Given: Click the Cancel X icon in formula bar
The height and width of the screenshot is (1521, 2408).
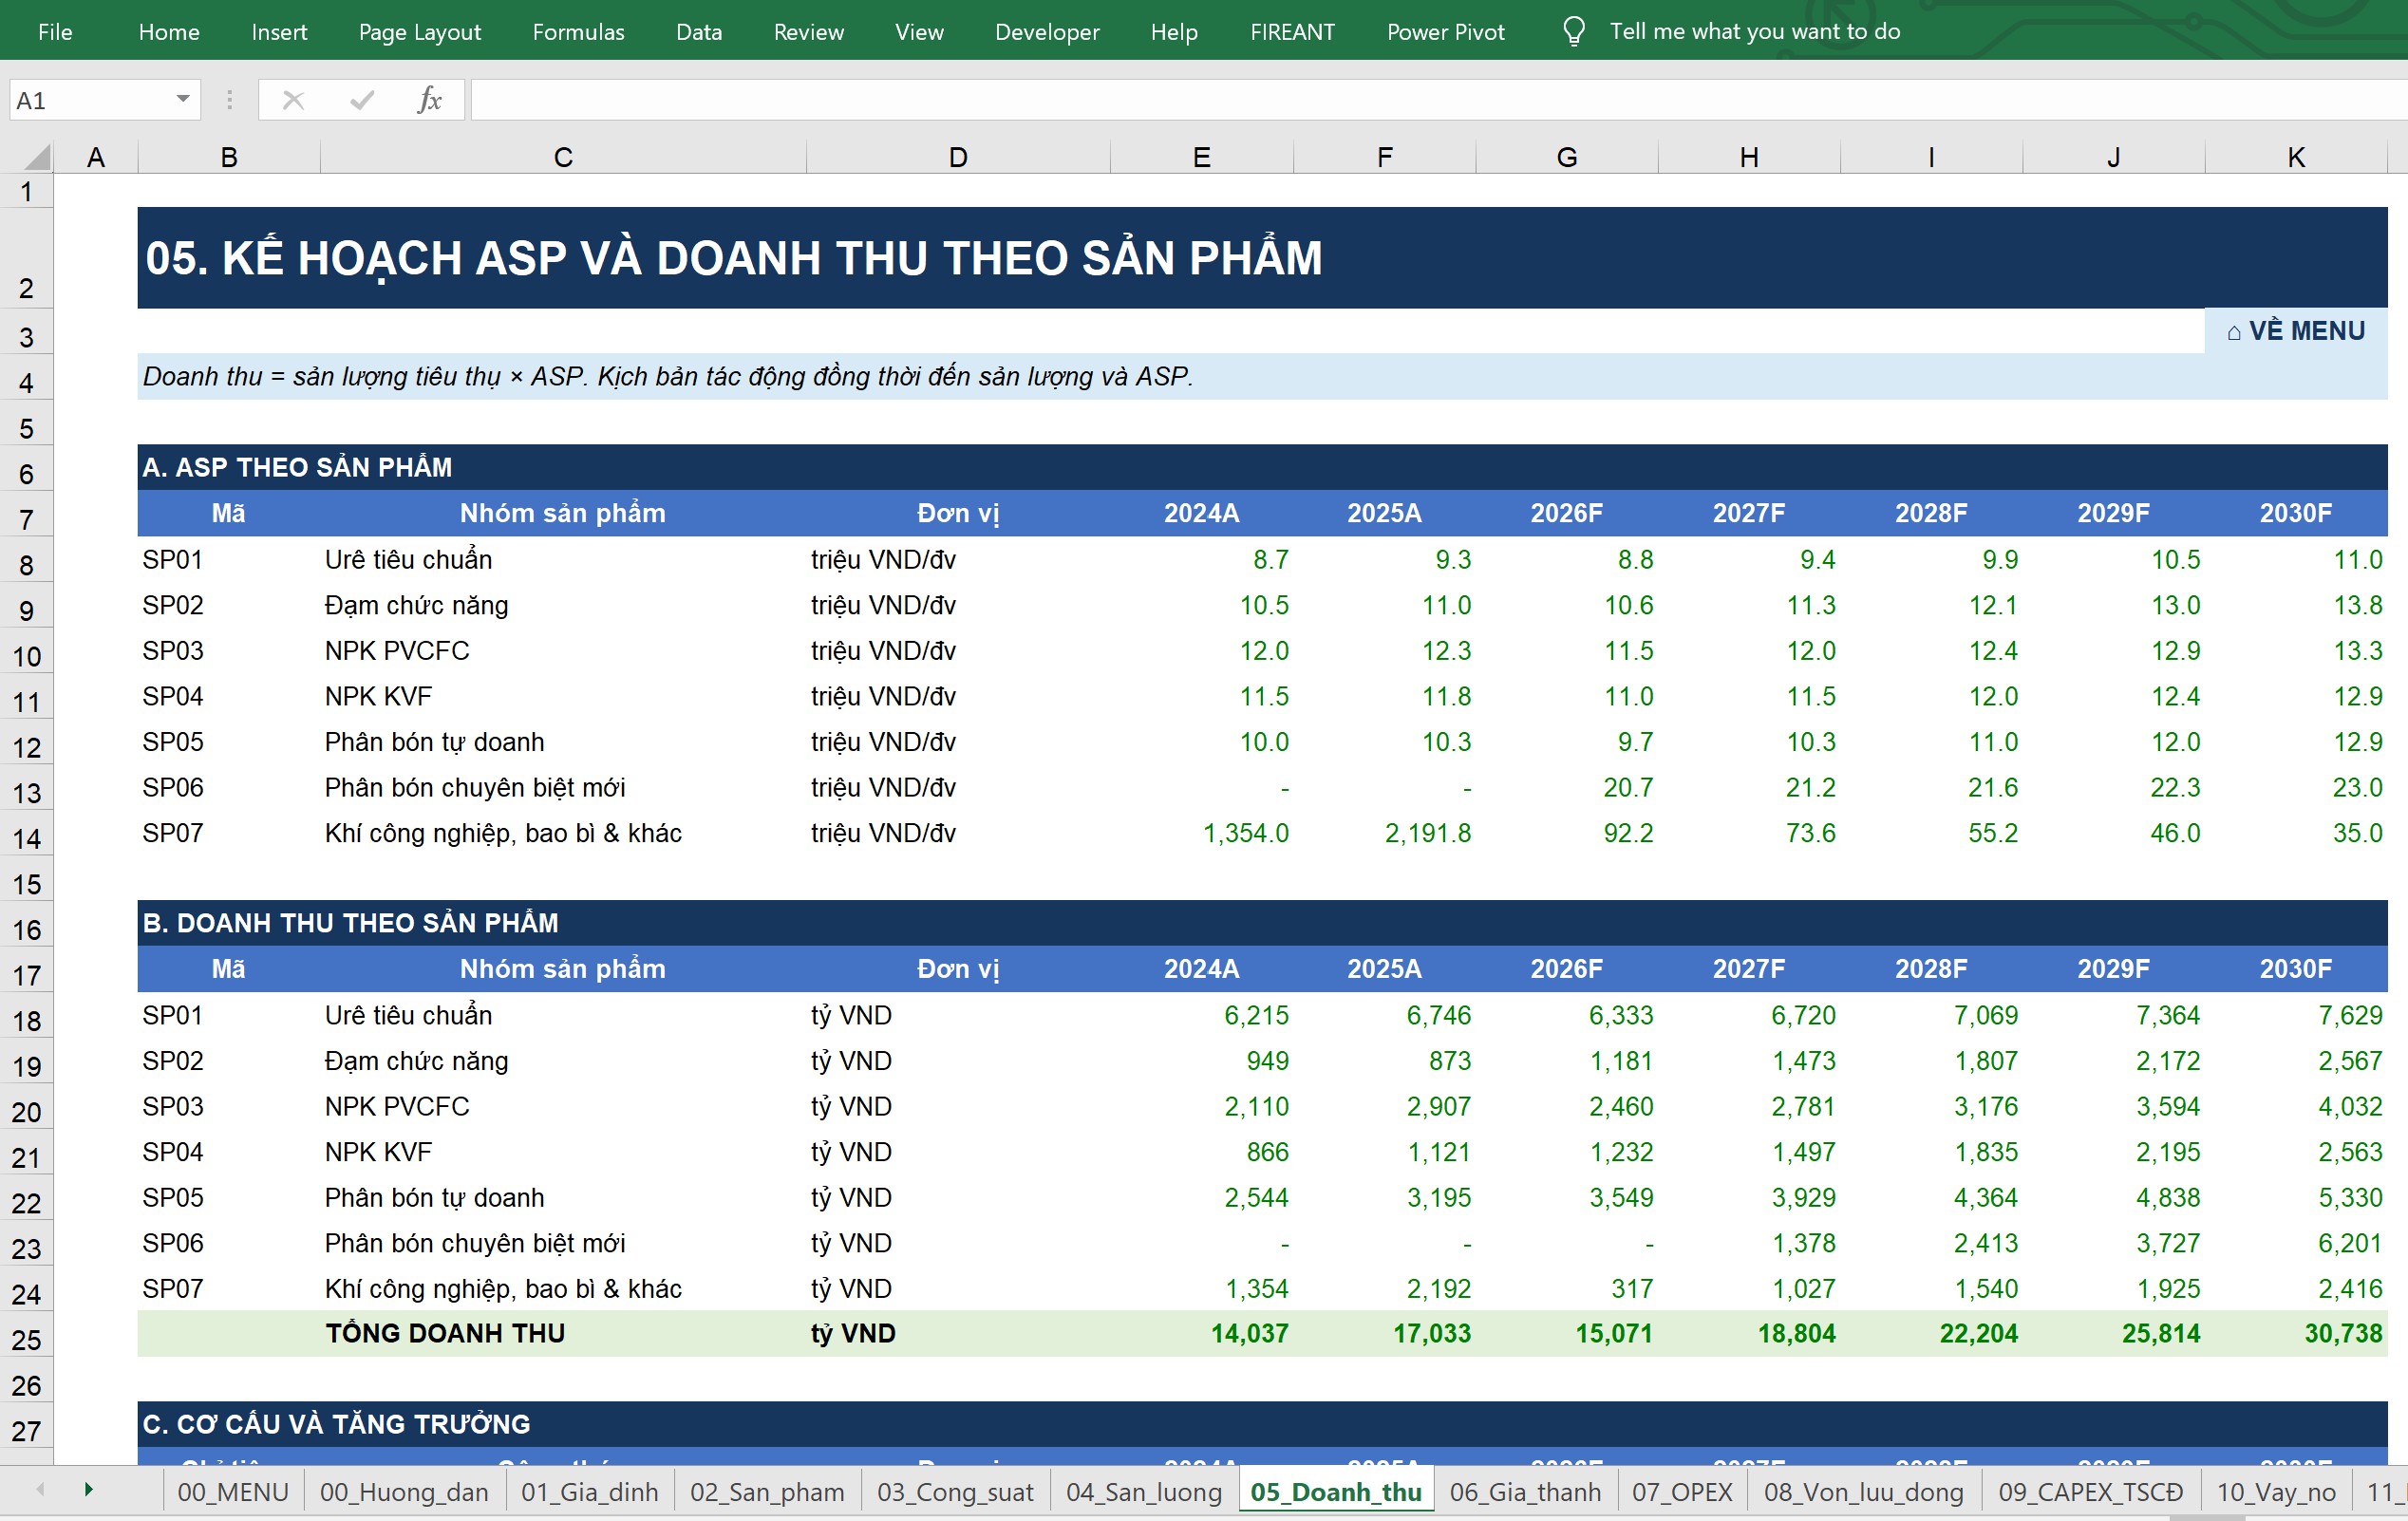Looking at the screenshot, I should pos(293,100).
